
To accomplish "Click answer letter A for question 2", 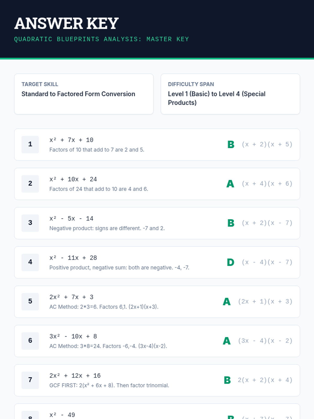I will click(x=230, y=184).
